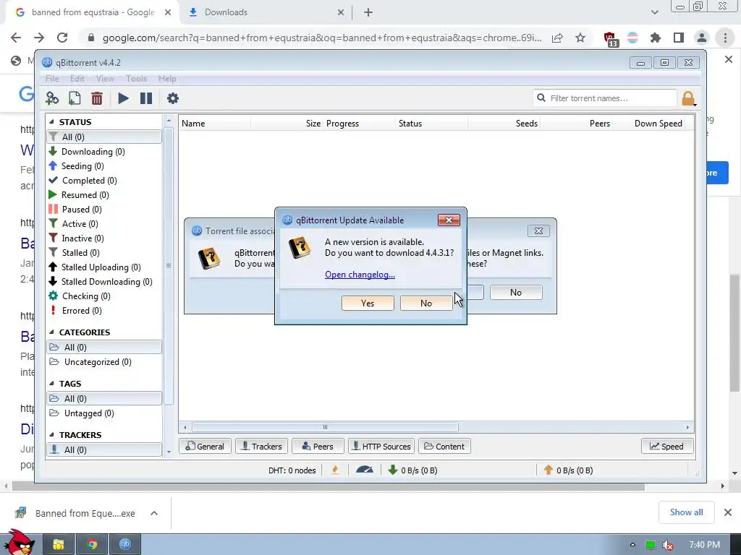The width and height of the screenshot is (741, 555).
Task: Click the torrent list horizontal scrollbar
Action: (x=325, y=427)
